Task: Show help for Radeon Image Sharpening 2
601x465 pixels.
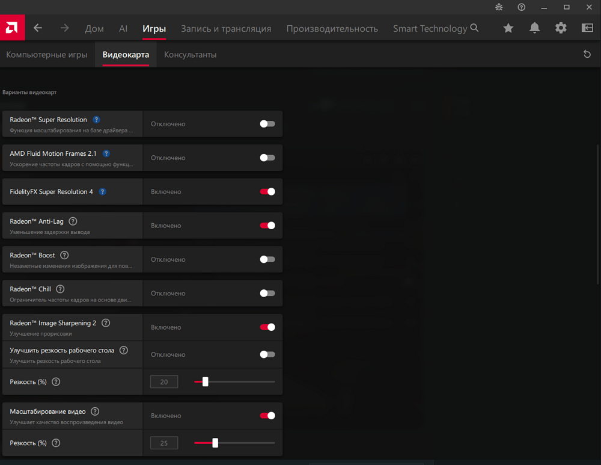Action: (106, 323)
